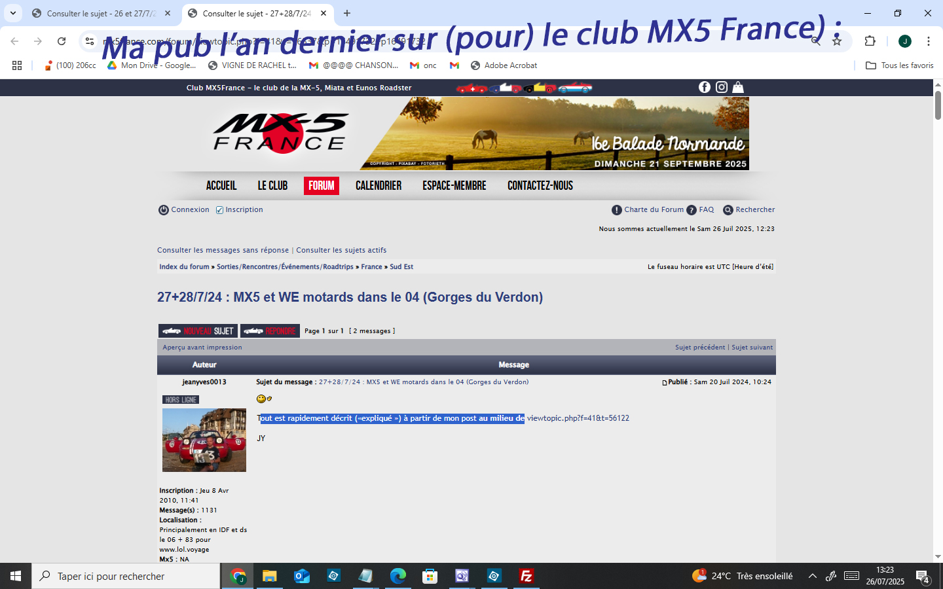Open the Instagram icon in site header
943x589 pixels.
coord(721,87)
